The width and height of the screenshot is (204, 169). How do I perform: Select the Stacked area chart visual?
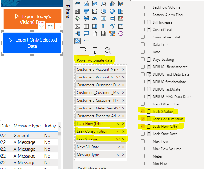click(x=95, y=4)
